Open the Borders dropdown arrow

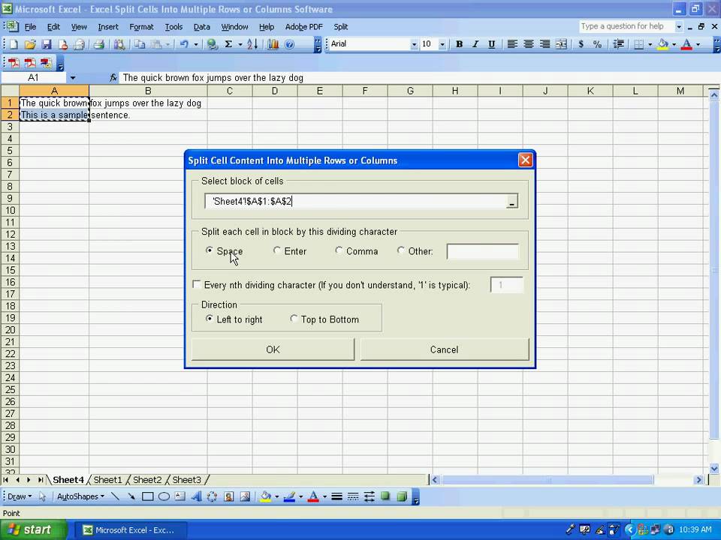650,44
